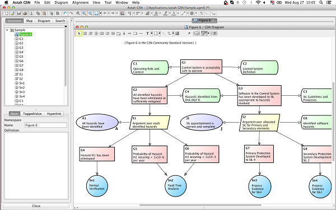Create a new file from main toolbar
This screenshot has width=336, height=210.
click(x=7, y=13)
